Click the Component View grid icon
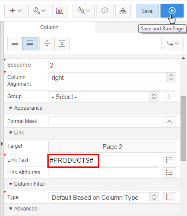 click(x=60, y=11)
